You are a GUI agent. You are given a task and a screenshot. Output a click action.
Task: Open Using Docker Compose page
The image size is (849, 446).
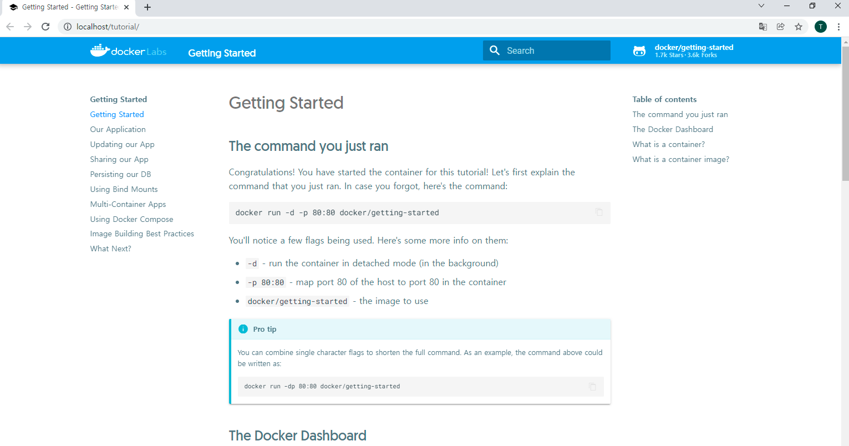132,219
